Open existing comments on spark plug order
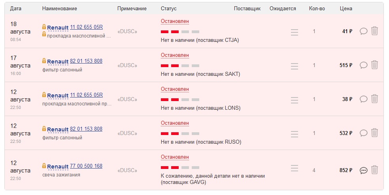This screenshot has height=195, width=389. (364, 170)
